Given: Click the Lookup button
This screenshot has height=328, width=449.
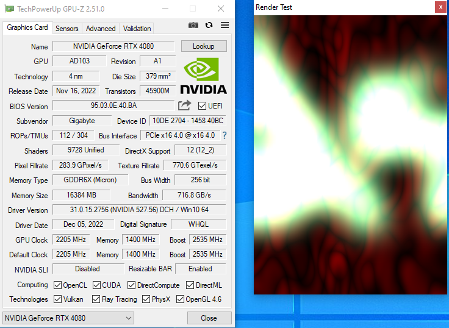Looking at the screenshot, I should (x=204, y=46).
